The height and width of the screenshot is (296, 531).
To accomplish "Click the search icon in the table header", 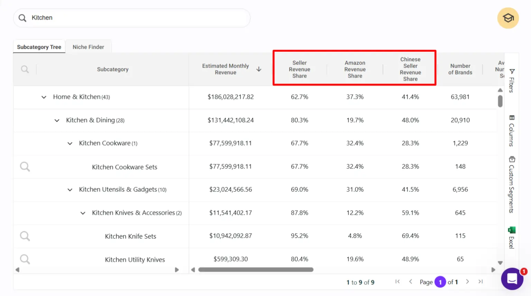I will pos(25,69).
